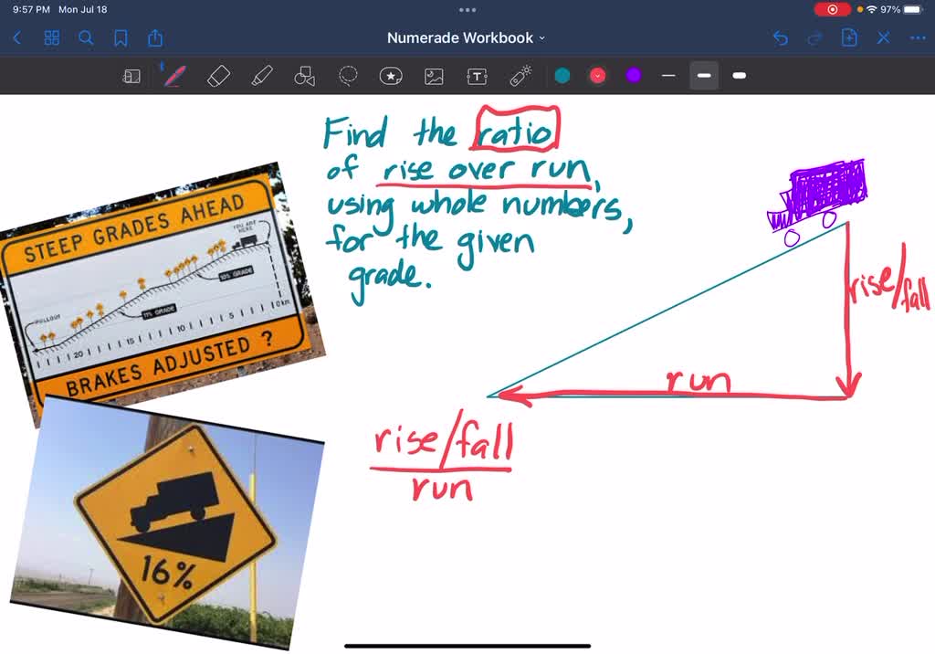
Task: Toggle the medium stroke thickness option
Action: tap(704, 76)
